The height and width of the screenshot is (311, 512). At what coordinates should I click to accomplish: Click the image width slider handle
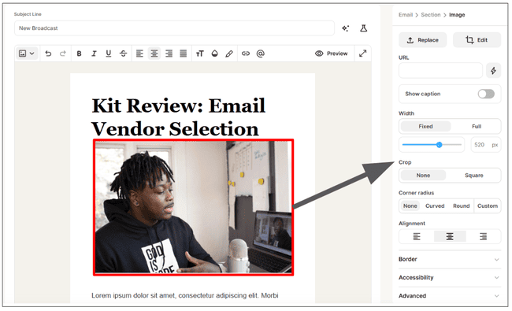pos(440,145)
